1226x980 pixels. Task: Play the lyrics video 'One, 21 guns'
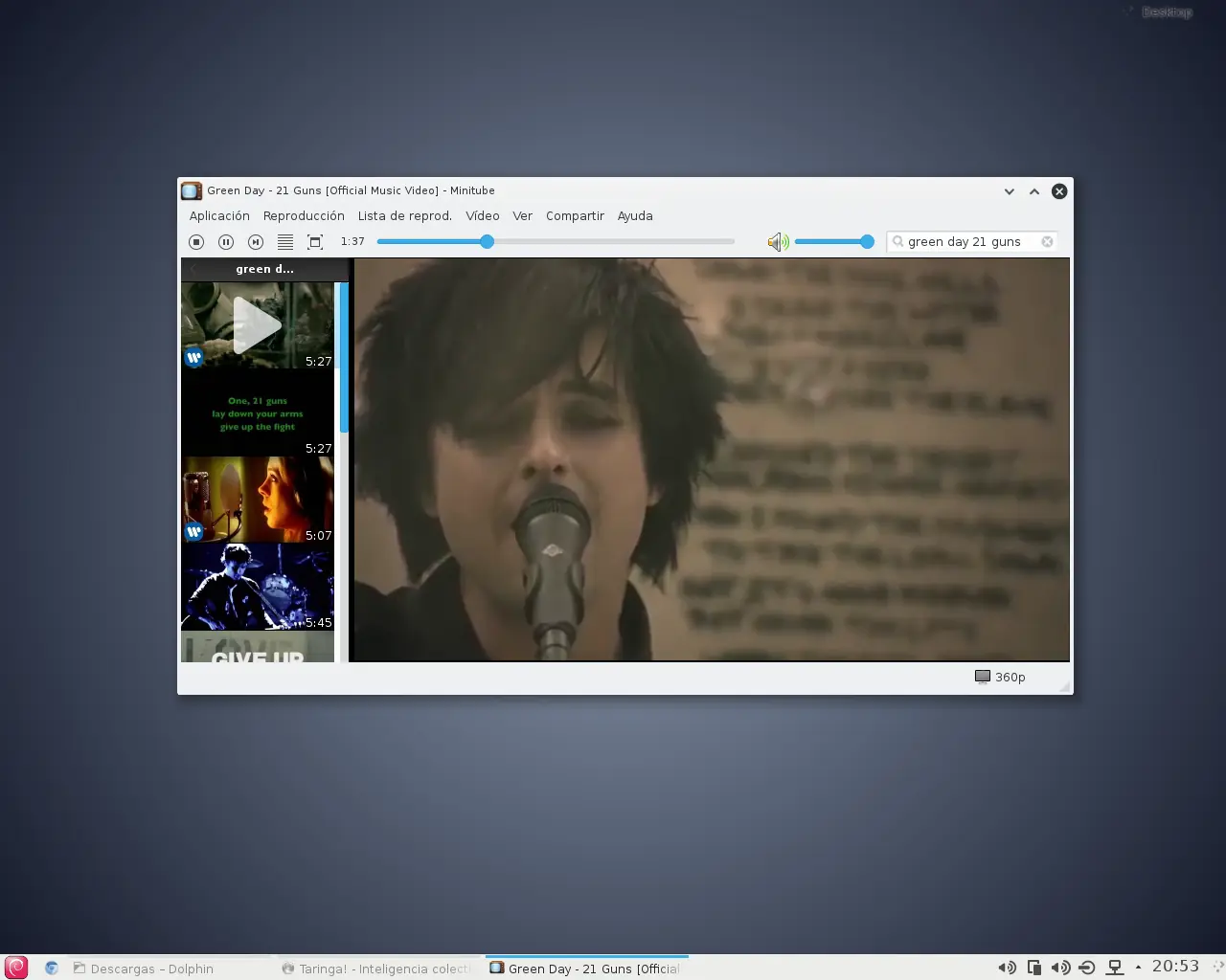click(x=258, y=412)
